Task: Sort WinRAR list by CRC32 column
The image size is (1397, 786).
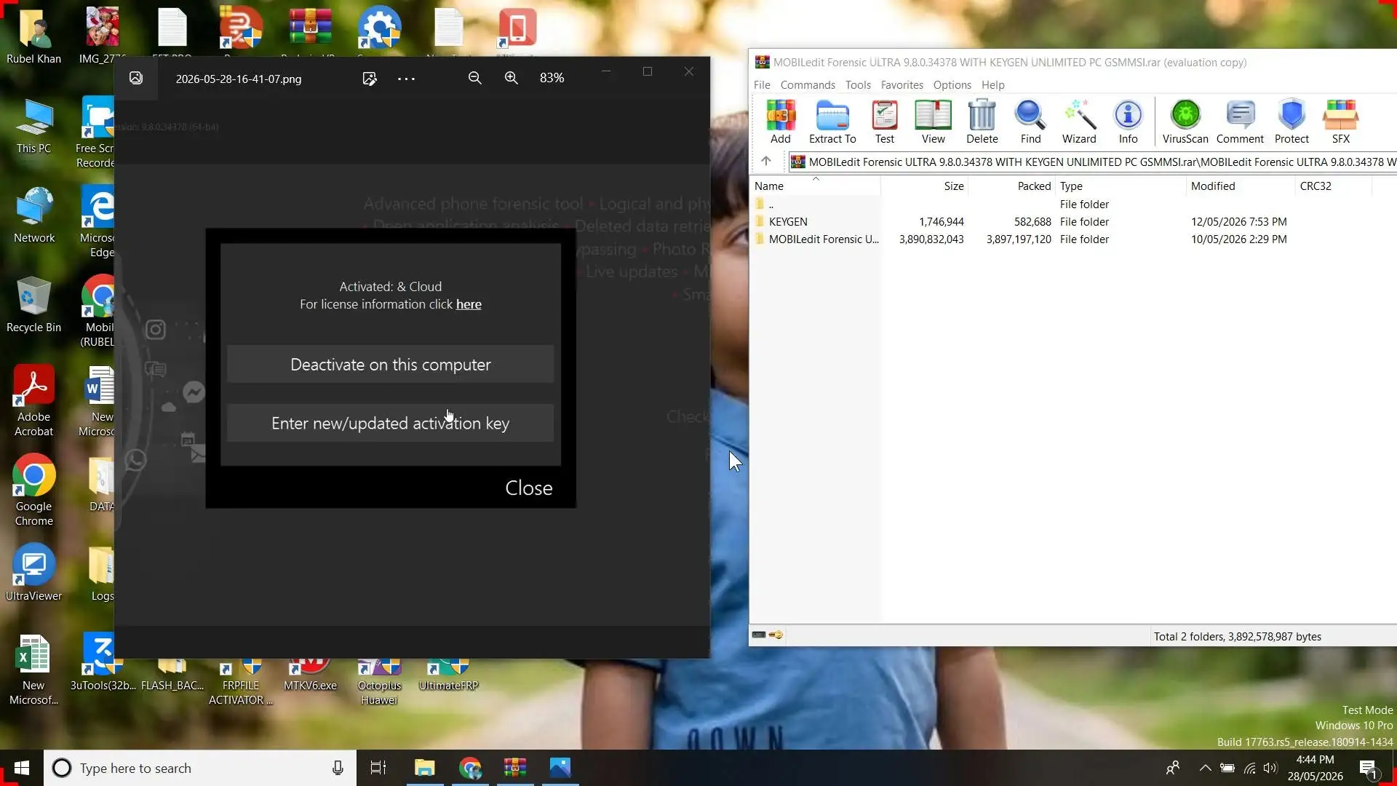Action: (x=1334, y=186)
